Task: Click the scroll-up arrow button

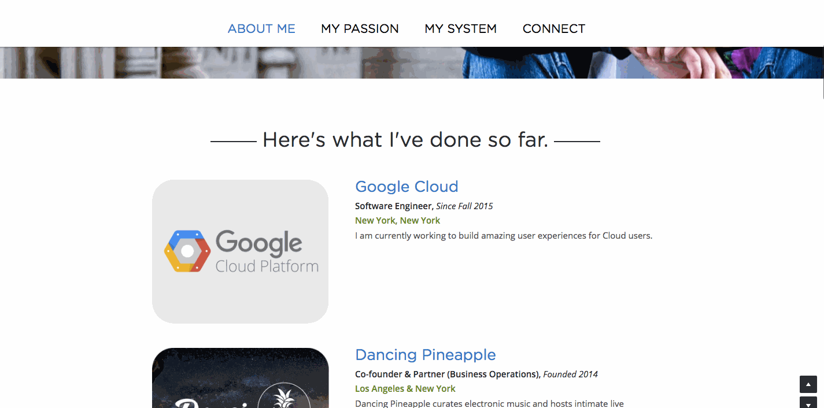Action: pyautogui.click(x=808, y=384)
